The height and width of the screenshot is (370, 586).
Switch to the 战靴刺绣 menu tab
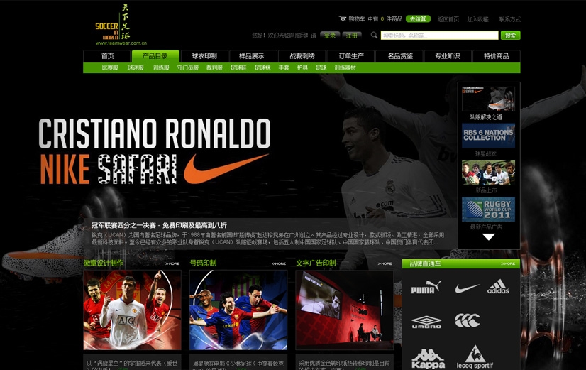[302, 56]
